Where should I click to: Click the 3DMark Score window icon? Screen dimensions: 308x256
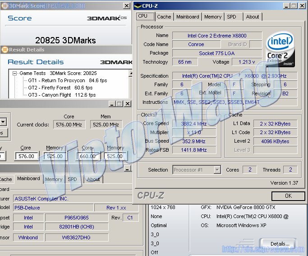(5, 6)
